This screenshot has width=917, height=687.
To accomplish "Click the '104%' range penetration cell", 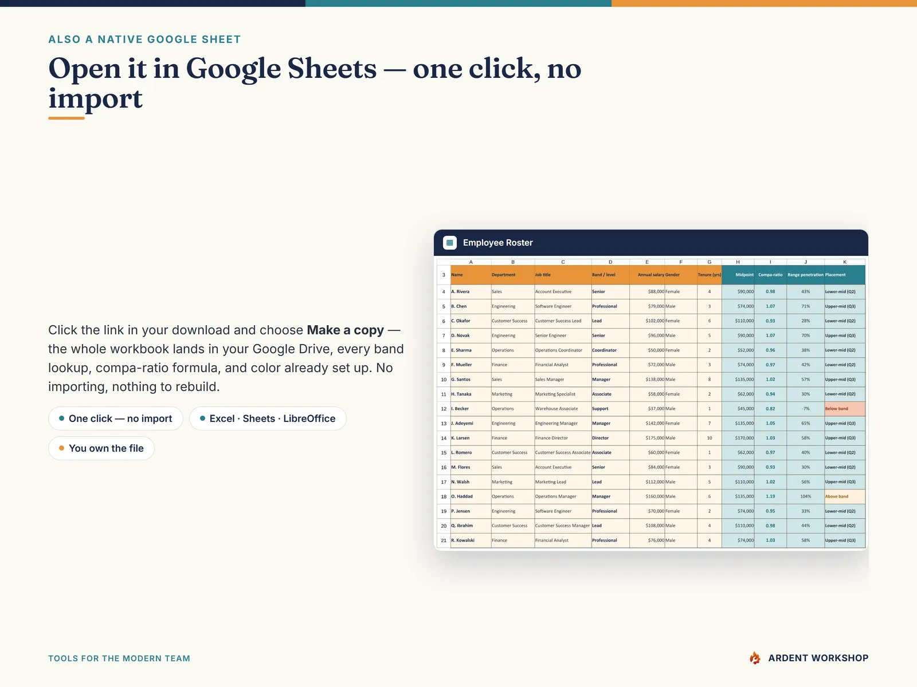I will click(x=805, y=496).
